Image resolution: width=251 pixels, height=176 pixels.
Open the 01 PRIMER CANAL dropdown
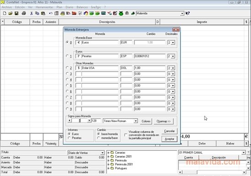tap(244, 153)
